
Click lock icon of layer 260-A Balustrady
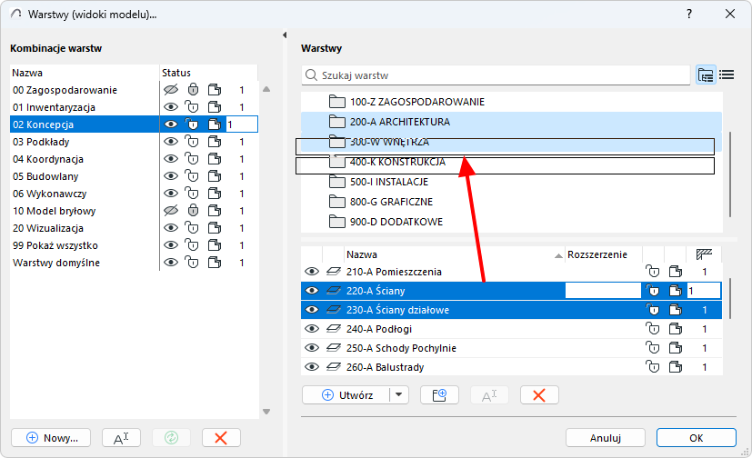(x=652, y=367)
